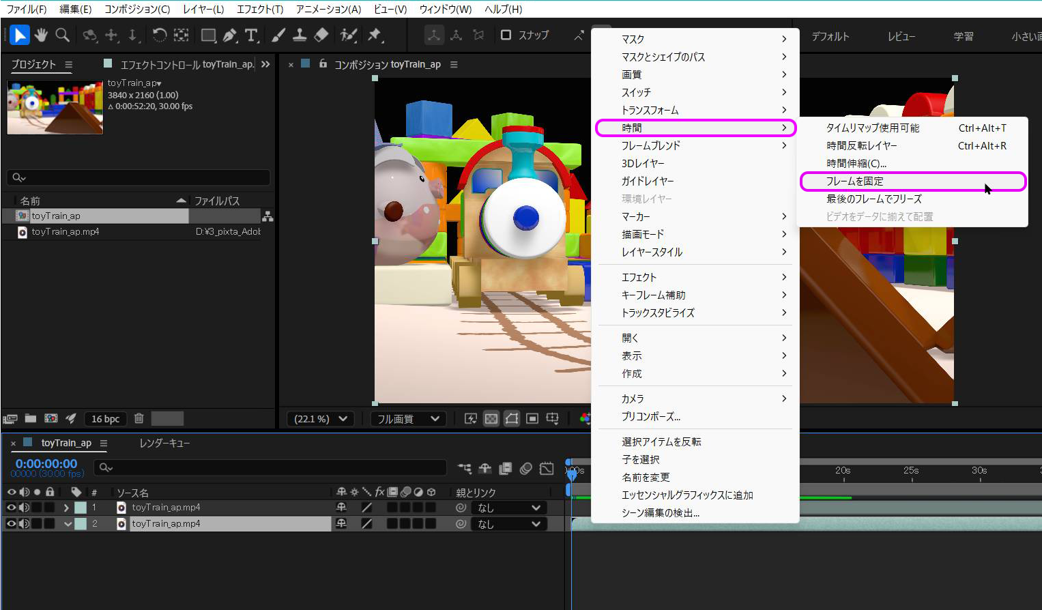Image resolution: width=1042 pixels, height=610 pixels.
Task: Open the Graph Editor in the timeline
Action: (547, 468)
